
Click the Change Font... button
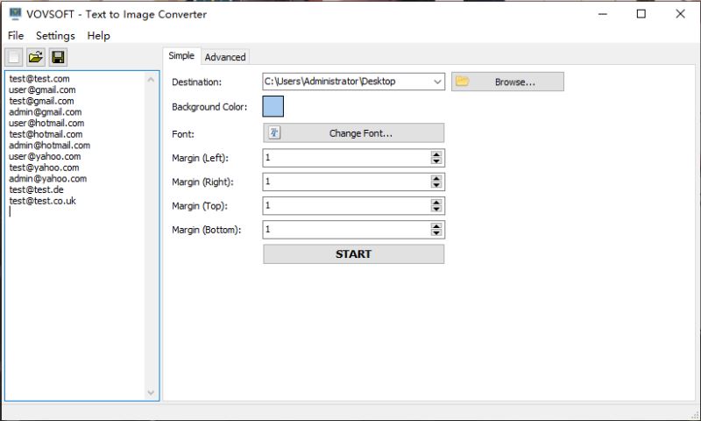click(354, 133)
